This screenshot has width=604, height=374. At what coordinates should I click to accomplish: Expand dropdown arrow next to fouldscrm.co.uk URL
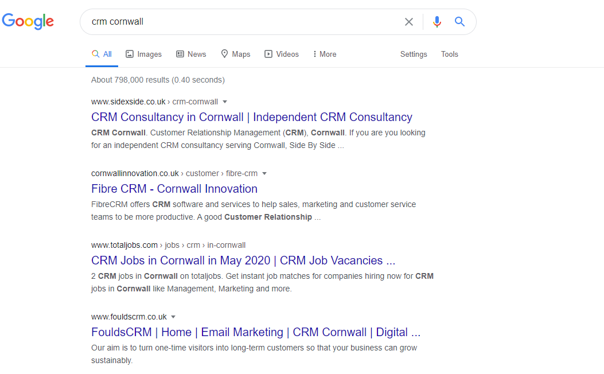173,317
